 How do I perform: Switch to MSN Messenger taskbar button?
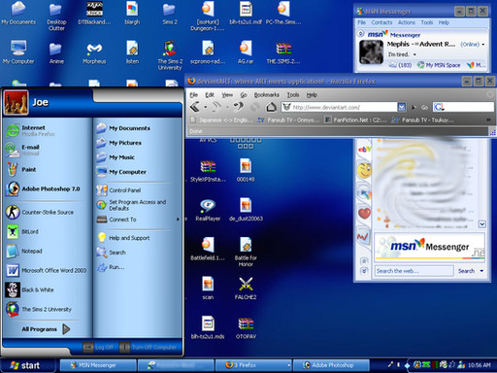pyautogui.click(x=98, y=365)
